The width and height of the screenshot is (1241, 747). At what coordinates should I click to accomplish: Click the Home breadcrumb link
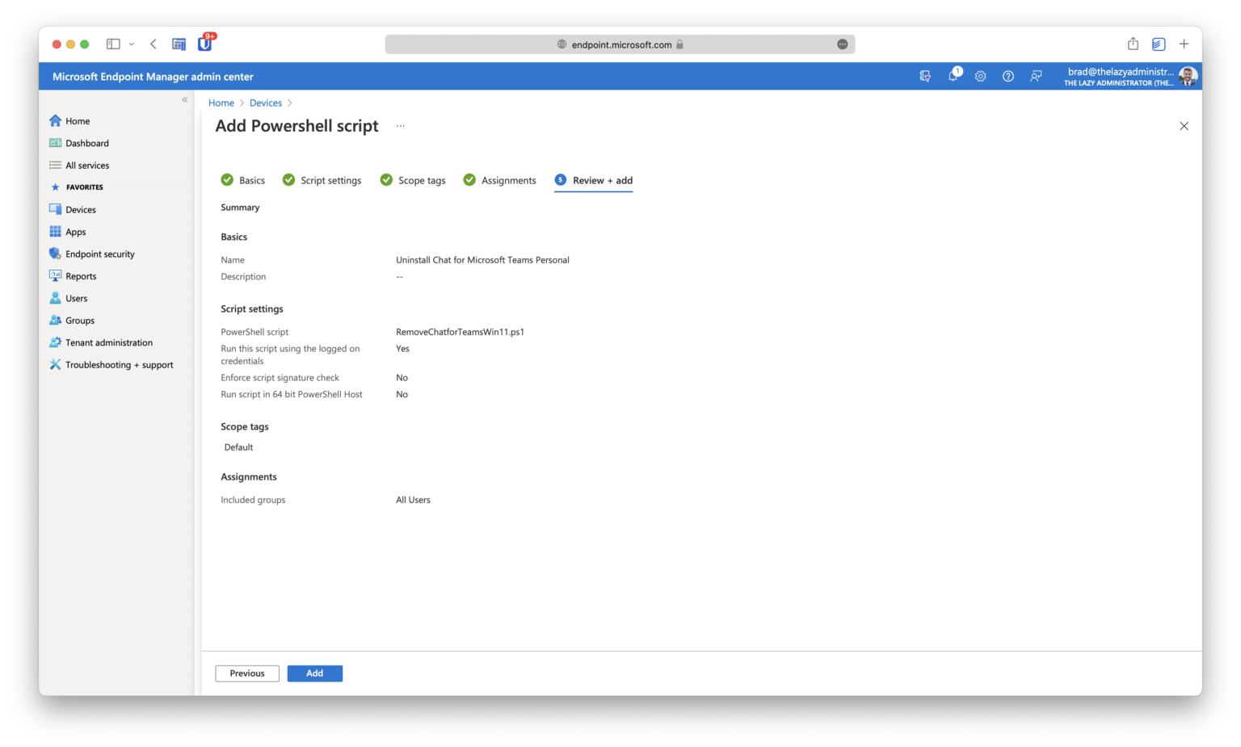[x=221, y=103]
